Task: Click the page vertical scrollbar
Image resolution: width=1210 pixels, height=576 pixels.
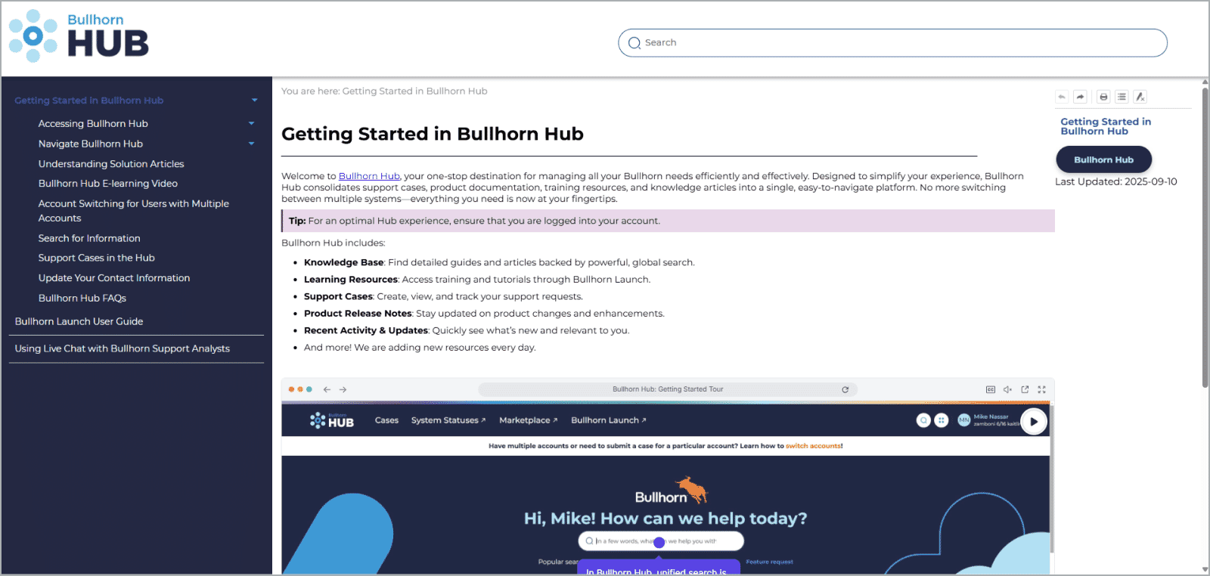Action: pyautogui.click(x=1205, y=237)
